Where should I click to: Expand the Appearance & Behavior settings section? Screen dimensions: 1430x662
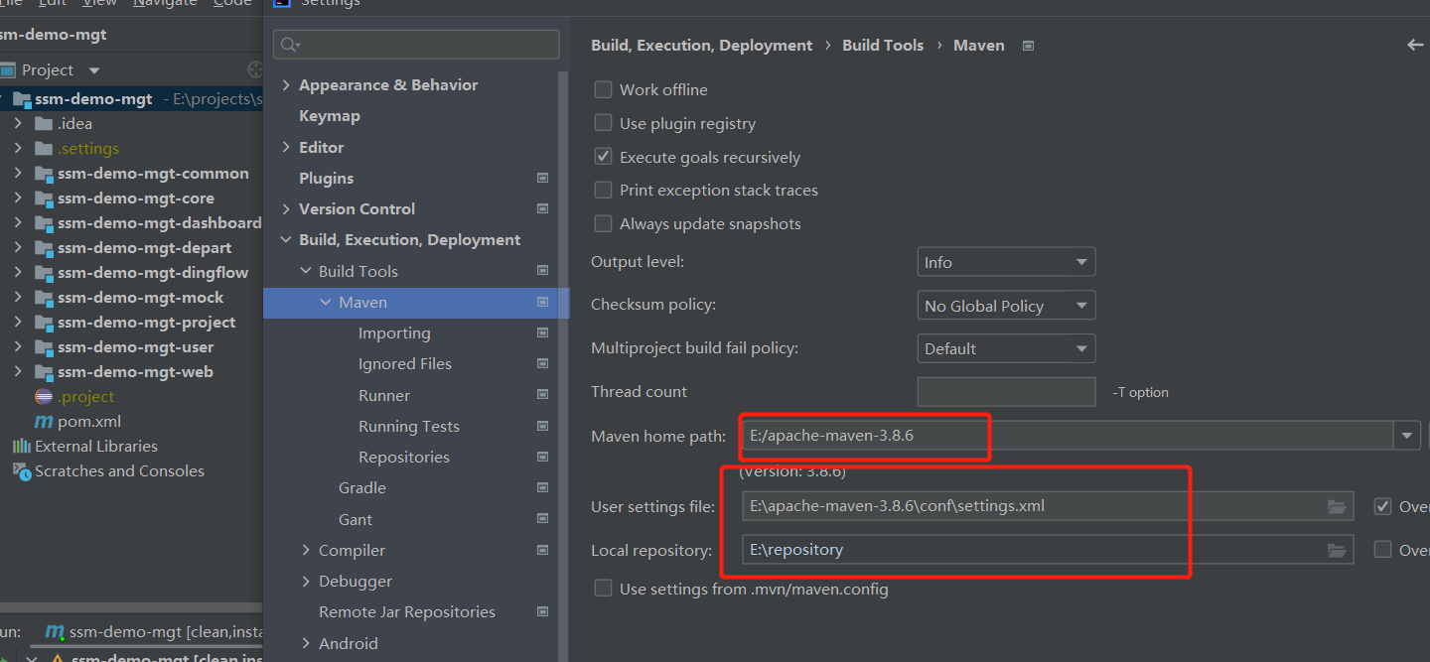coord(286,85)
